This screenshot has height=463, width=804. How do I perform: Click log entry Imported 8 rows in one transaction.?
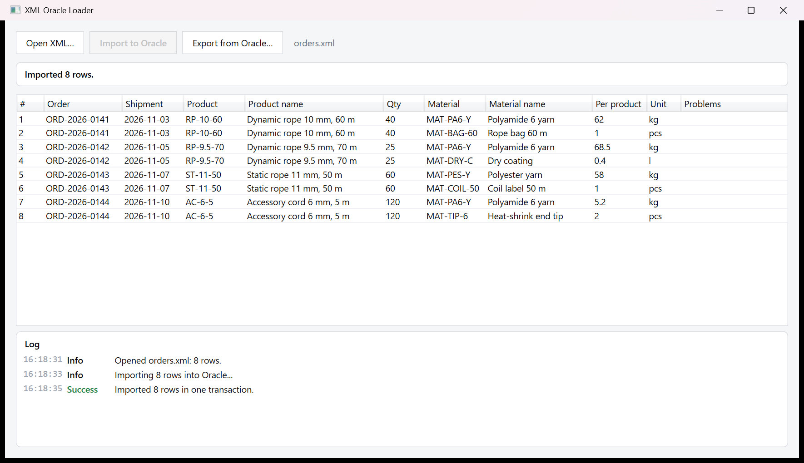click(184, 389)
